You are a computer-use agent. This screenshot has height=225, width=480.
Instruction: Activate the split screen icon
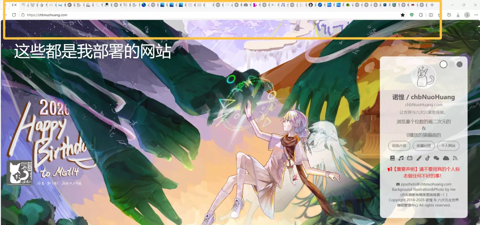(x=431, y=15)
